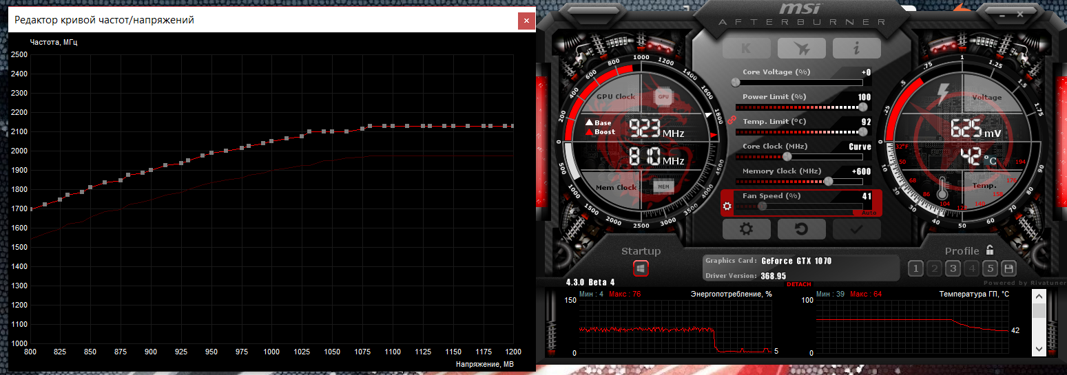Toggle the Windows Startup icon
The width and height of the screenshot is (1067, 375).
(x=641, y=269)
